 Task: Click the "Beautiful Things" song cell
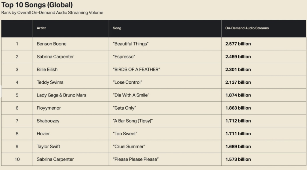[131, 44]
